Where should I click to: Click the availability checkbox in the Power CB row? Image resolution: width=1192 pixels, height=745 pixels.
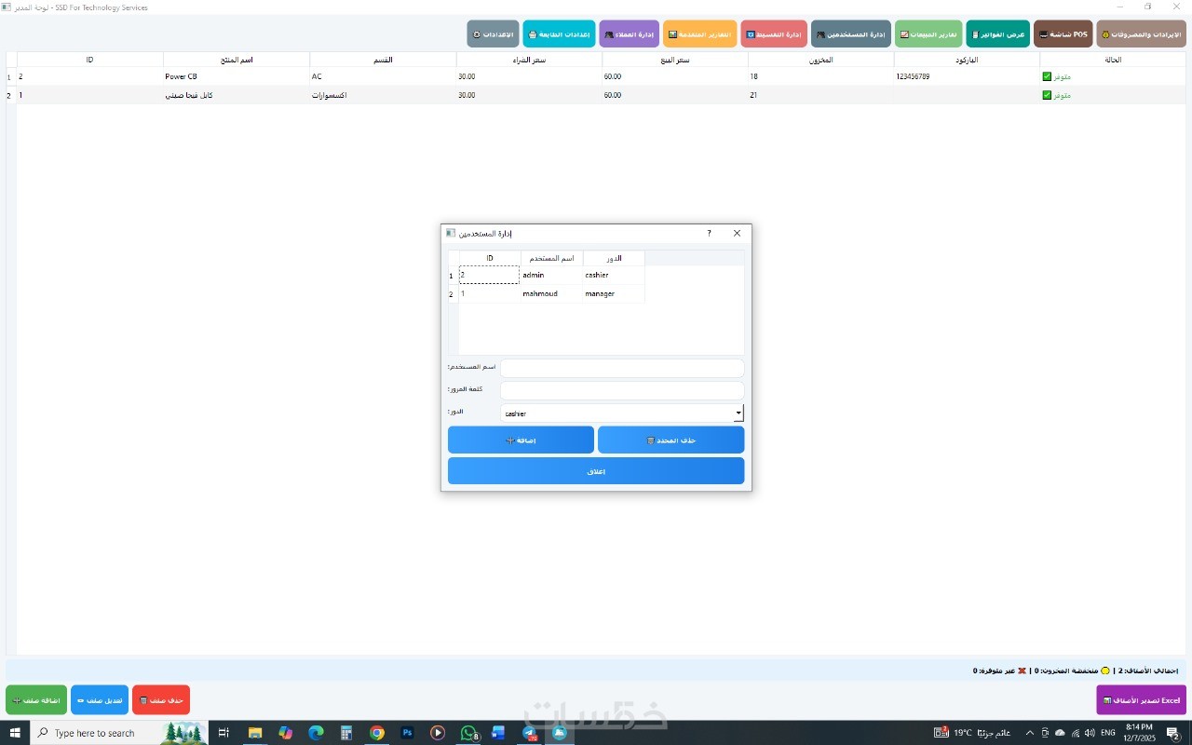(1047, 77)
